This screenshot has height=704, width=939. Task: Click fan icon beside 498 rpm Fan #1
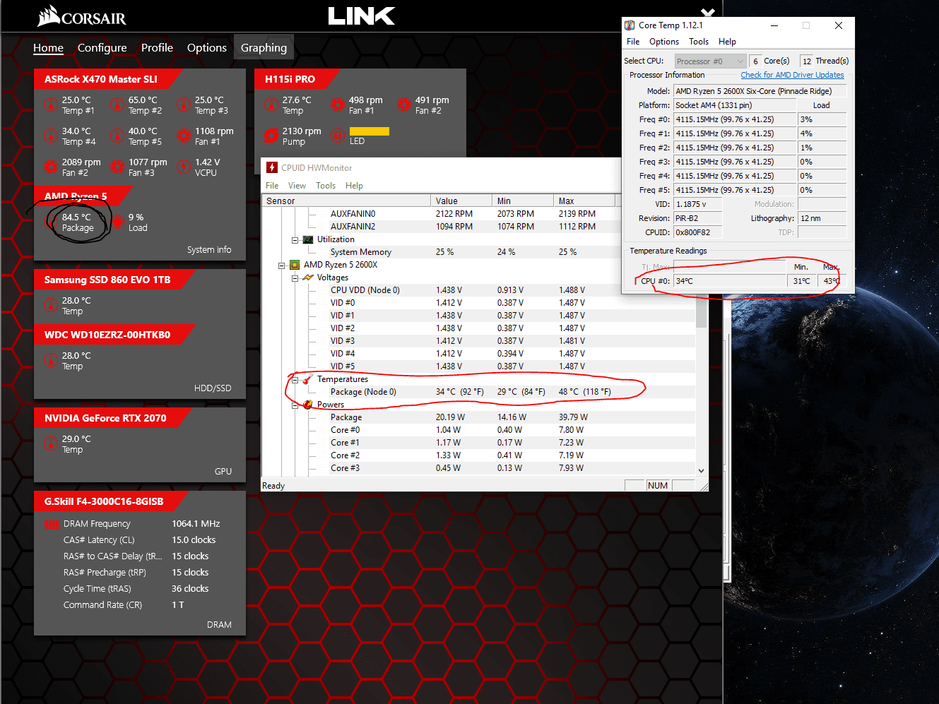click(x=338, y=105)
